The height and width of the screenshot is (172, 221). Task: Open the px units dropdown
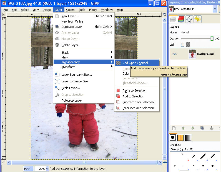[x=28, y=169]
